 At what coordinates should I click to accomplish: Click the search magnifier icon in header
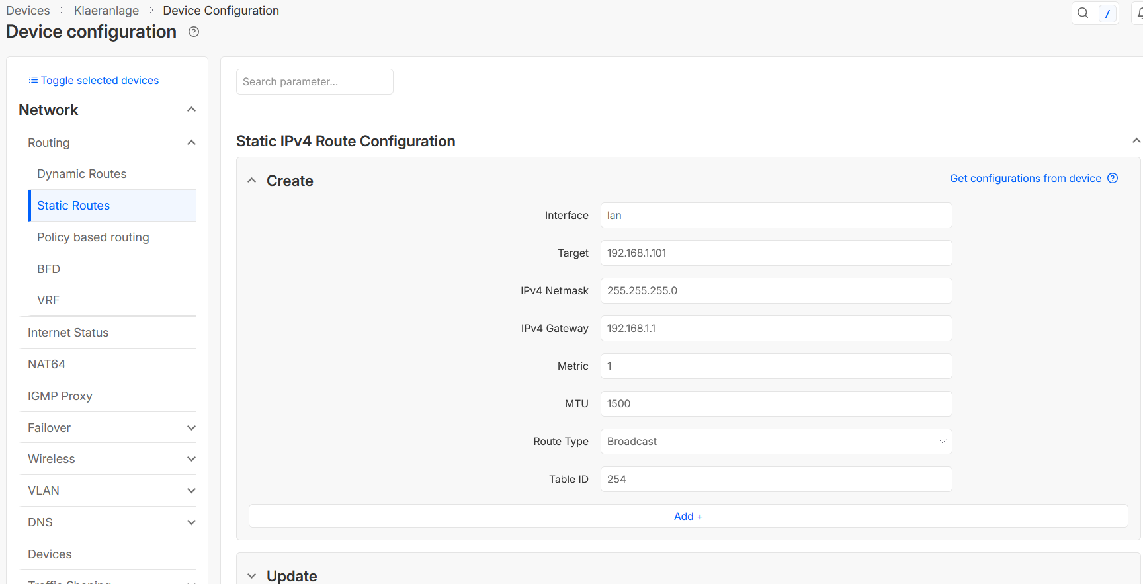[x=1083, y=13]
